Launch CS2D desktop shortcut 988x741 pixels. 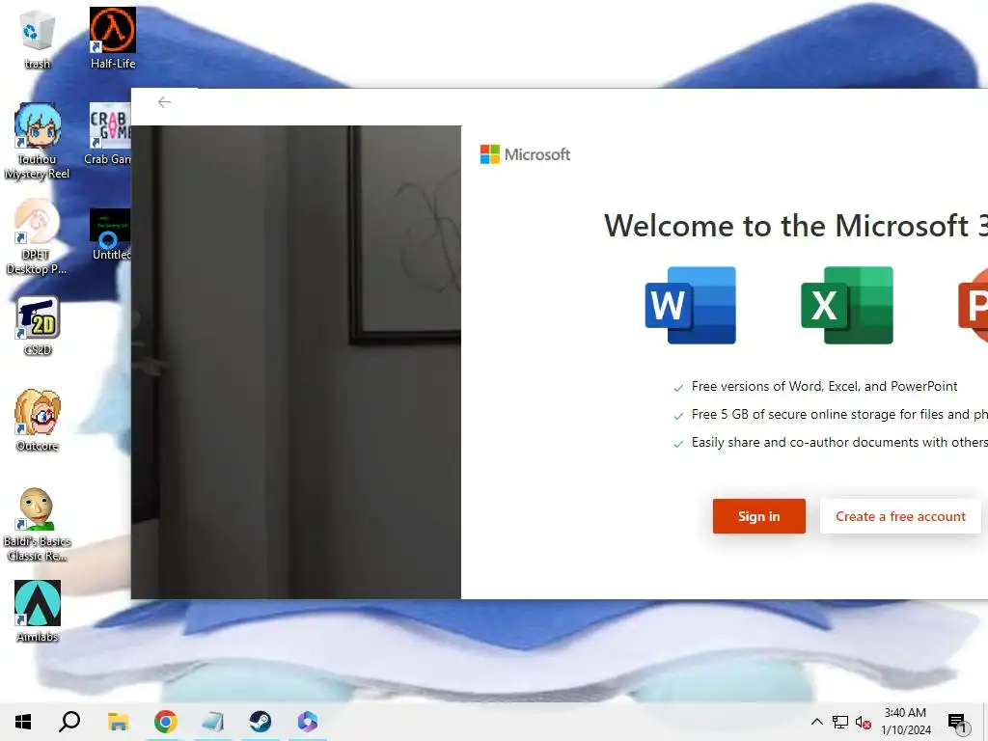(38, 326)
